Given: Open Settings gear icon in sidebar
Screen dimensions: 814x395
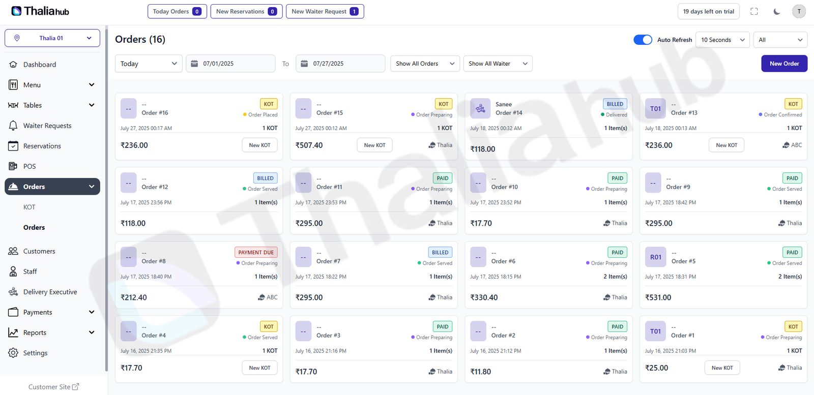Looking at the screenshot, I should pyautogui.click(x=13, y=353).
